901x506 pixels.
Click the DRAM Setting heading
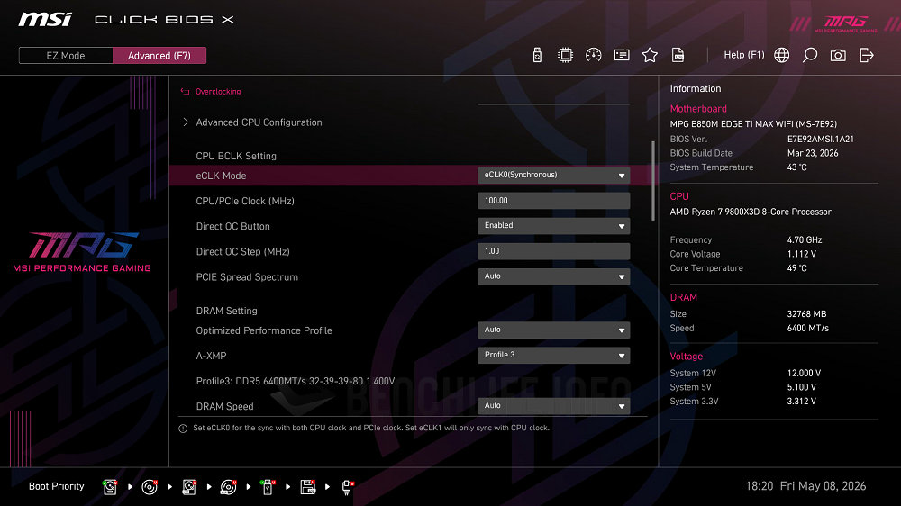coord(226,311)
